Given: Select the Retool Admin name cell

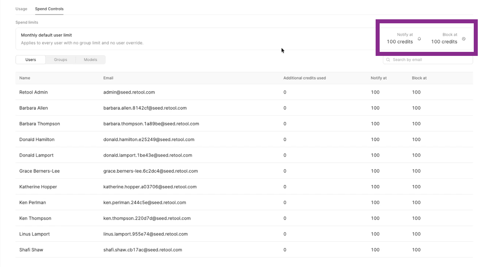Looking at the screenshot, I should 33,92.
